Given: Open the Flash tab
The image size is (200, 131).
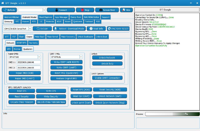Looking at the screenshot, I should pyautogui.click(x=21, y=37).
